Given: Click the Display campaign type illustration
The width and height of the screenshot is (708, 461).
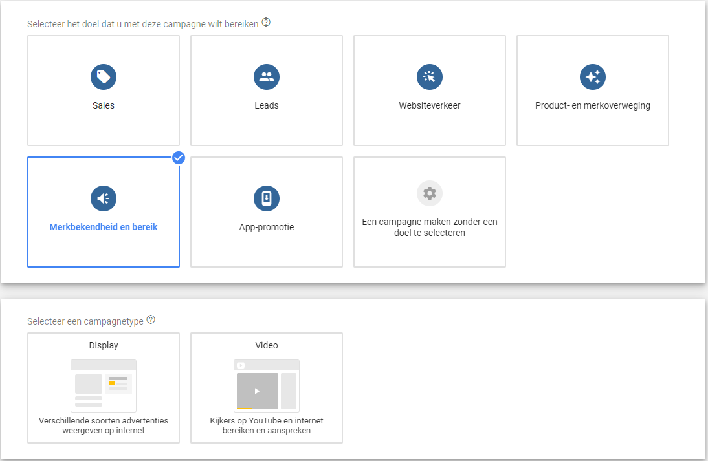Looking at the screenshot, I should coord(104,385).
